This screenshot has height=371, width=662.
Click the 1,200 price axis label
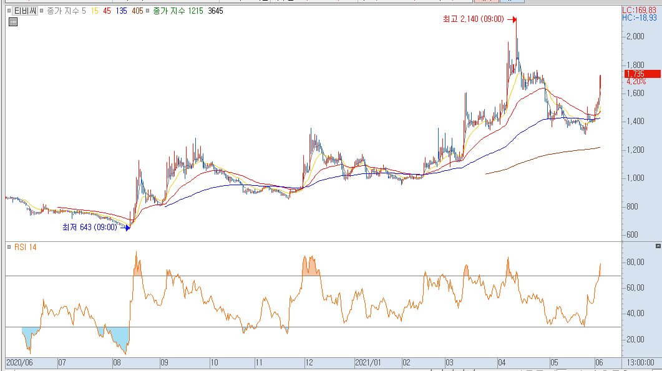tap(635, 150)
